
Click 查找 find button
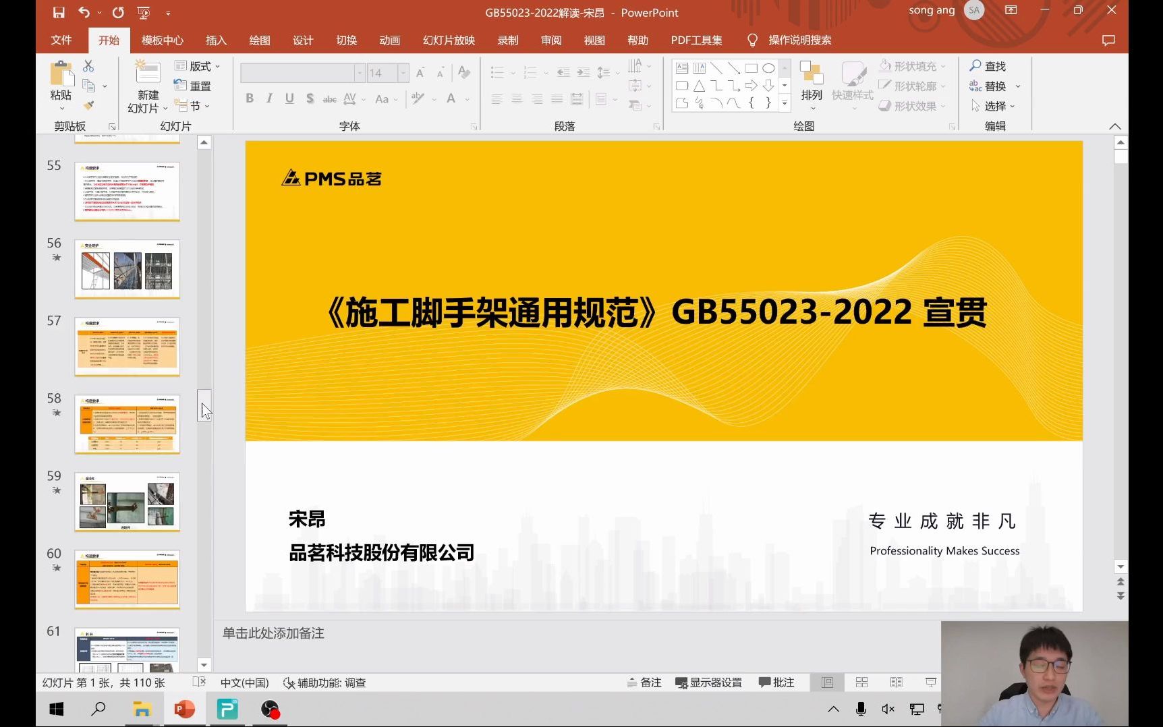[x=988, y=66]
